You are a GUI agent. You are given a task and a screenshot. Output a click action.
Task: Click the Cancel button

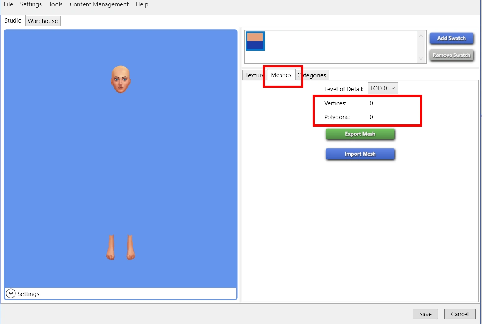[x=460, y=314]
